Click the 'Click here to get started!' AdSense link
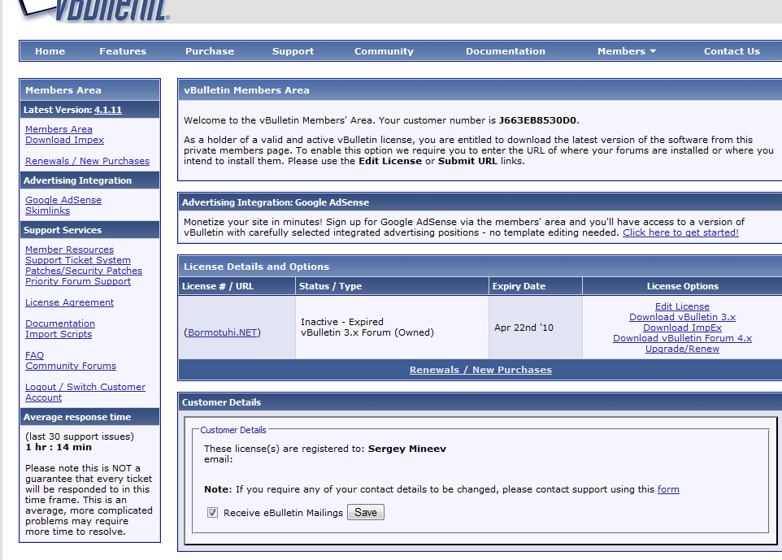This screenshot has height=560, width=782. point(680,232)
